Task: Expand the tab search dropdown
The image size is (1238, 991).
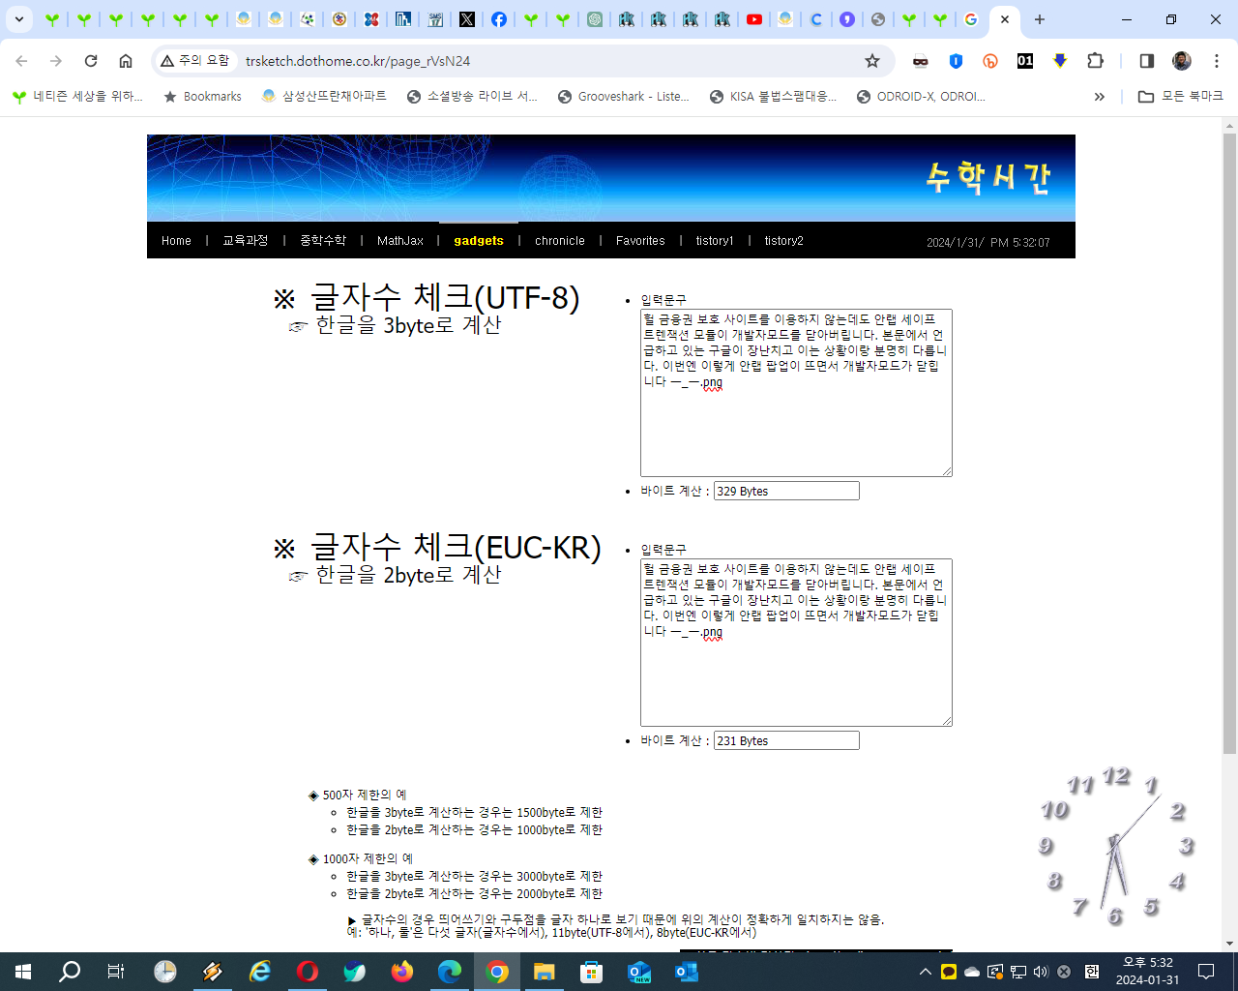Action: [19, 19]
